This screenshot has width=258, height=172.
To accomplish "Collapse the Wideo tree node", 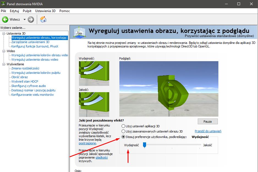I will tap(4, 51).
